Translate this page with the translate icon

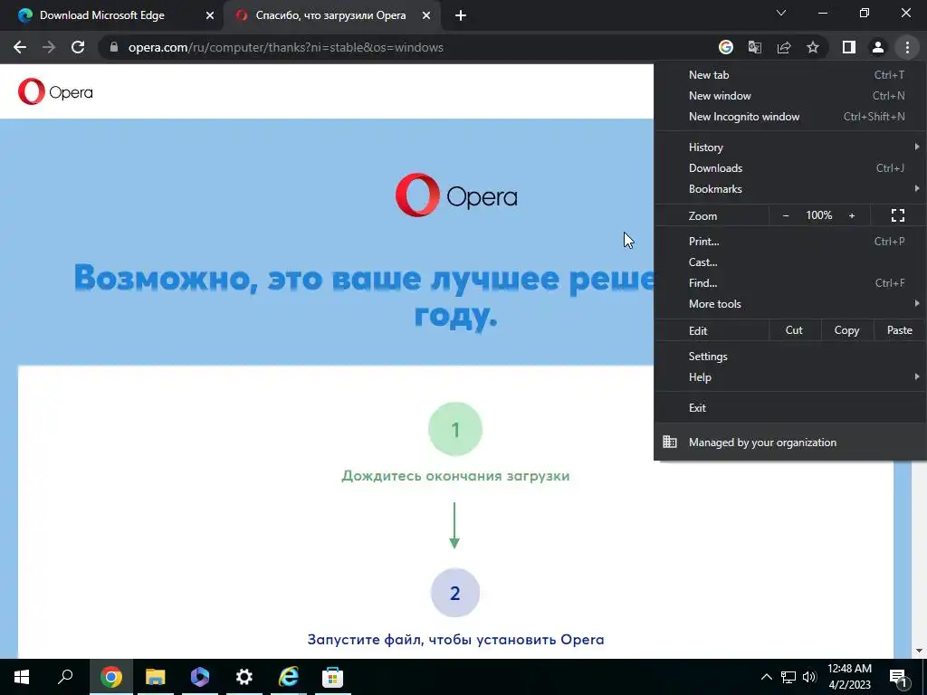[755, 47]
